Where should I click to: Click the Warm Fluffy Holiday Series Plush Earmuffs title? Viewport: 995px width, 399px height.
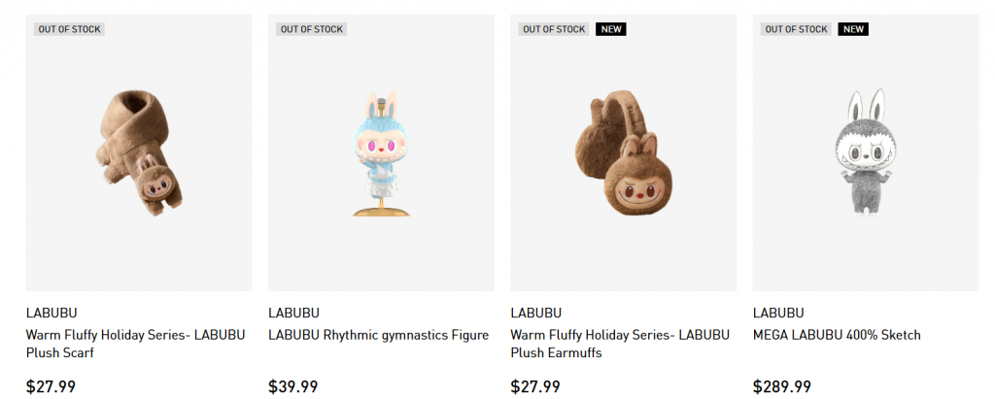620,344
